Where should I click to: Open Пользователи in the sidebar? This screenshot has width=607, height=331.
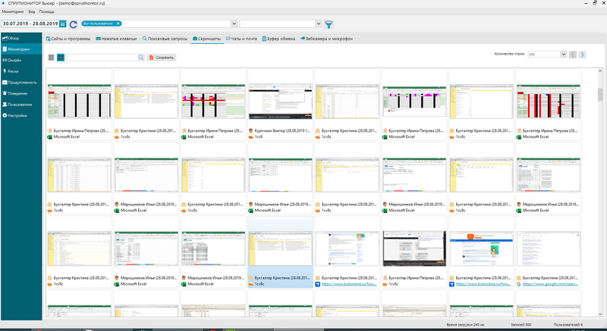click(x=21, y=105)
